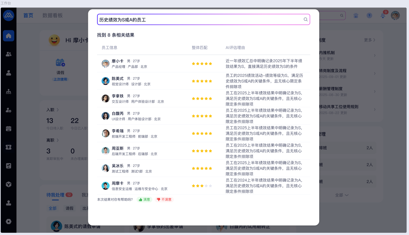The image size is (409, 235).
Task: Switch to the 数据看板 tab
Action: 53,15
